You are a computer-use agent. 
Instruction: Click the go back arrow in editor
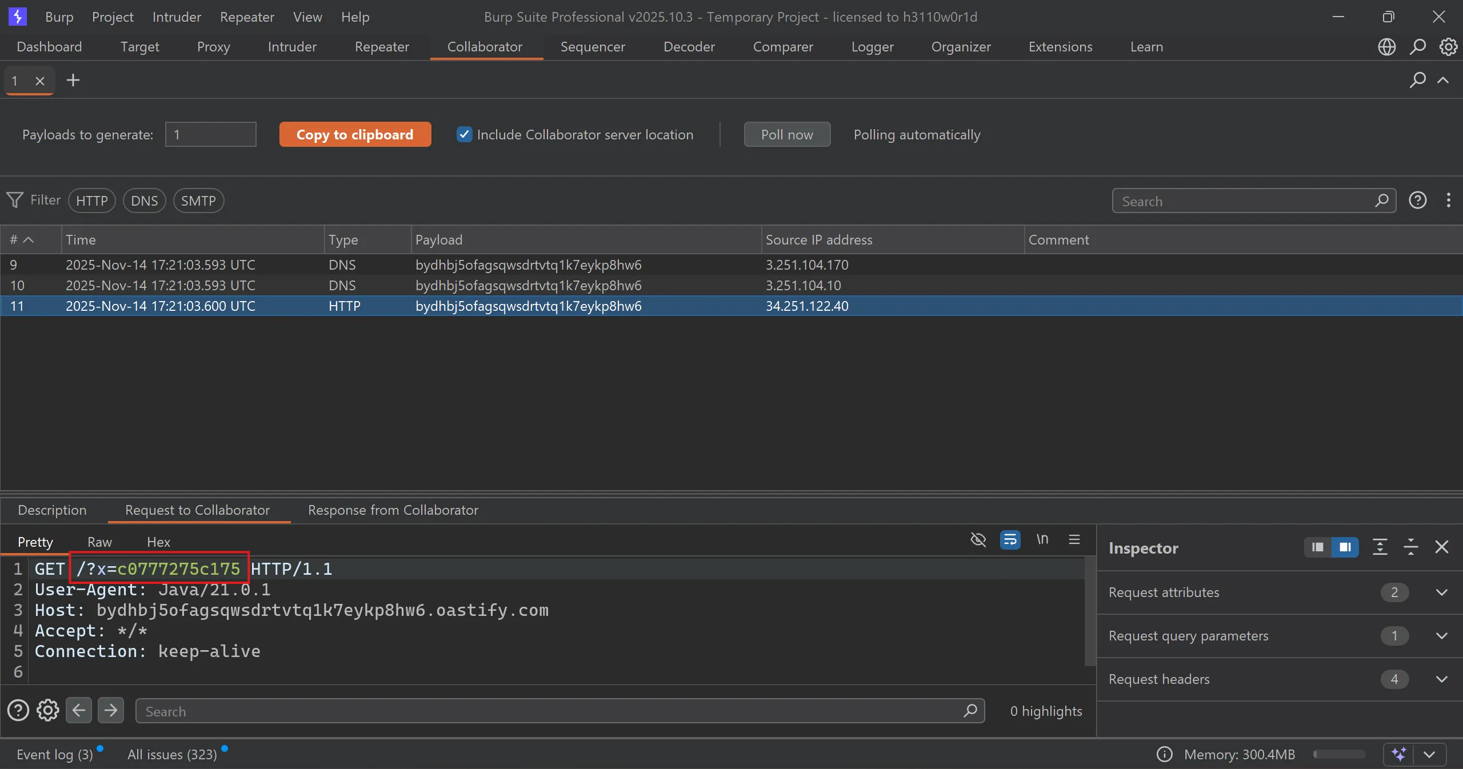click(79, 711)
